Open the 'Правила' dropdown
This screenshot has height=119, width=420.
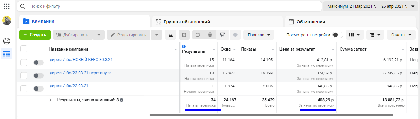[259, 35]
